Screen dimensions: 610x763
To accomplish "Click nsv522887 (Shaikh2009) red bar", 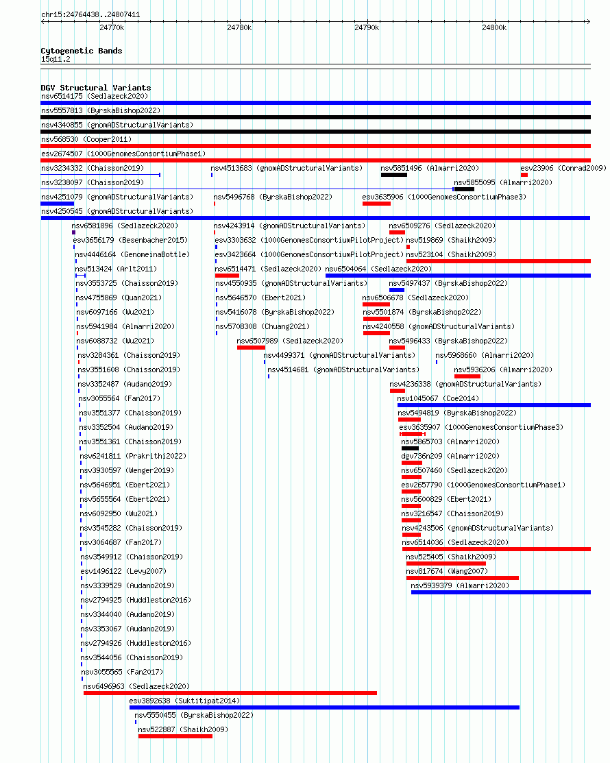I will (x=175, y=736).
